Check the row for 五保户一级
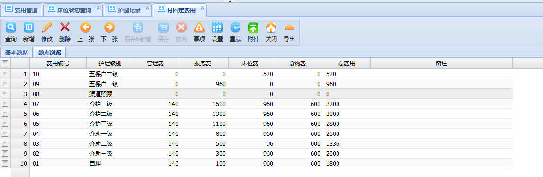Screen dimensions: 543x177 click(x=5, y=84)
